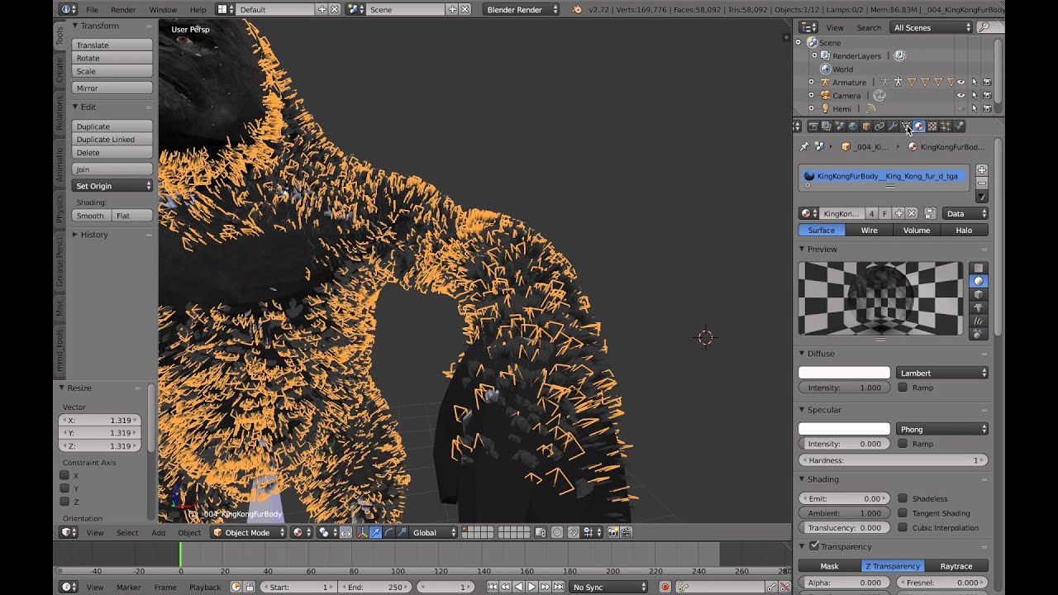1058x595 pixels.
Task: Open the Physics properties tab
Action: click(959, 126)
